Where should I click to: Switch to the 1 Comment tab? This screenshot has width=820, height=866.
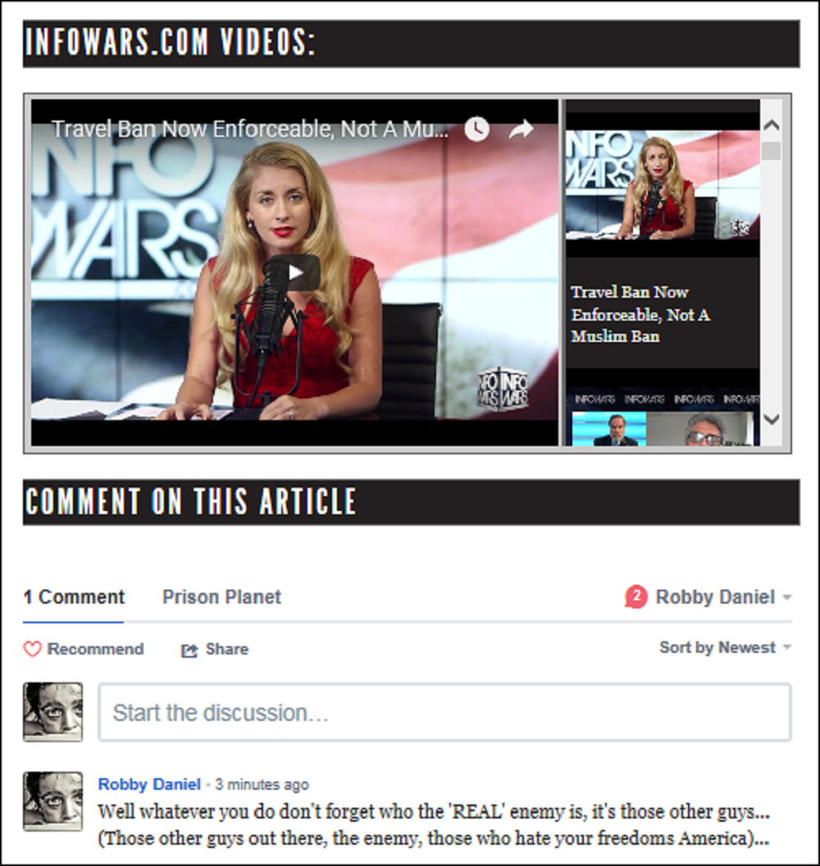click(x=74, y=597)
